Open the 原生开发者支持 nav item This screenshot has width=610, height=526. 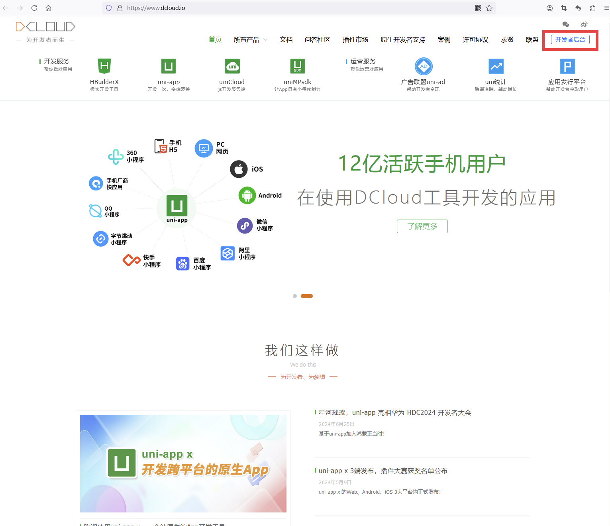[403, 39]
